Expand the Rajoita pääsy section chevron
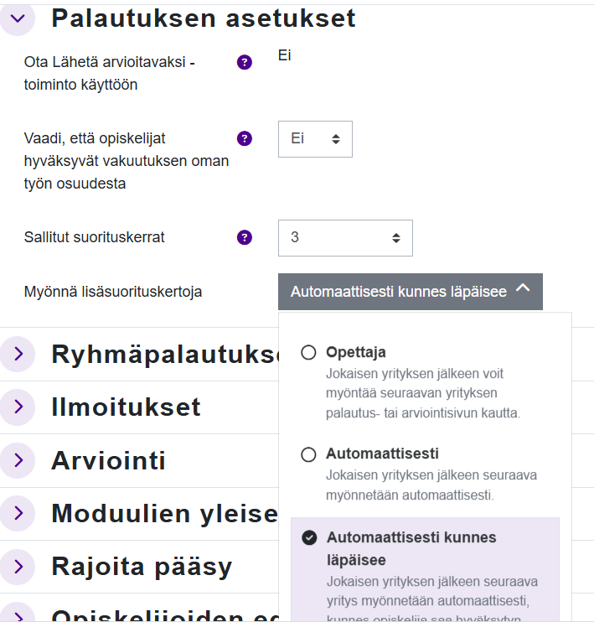 pyautogui.click(x=18, y=567)
